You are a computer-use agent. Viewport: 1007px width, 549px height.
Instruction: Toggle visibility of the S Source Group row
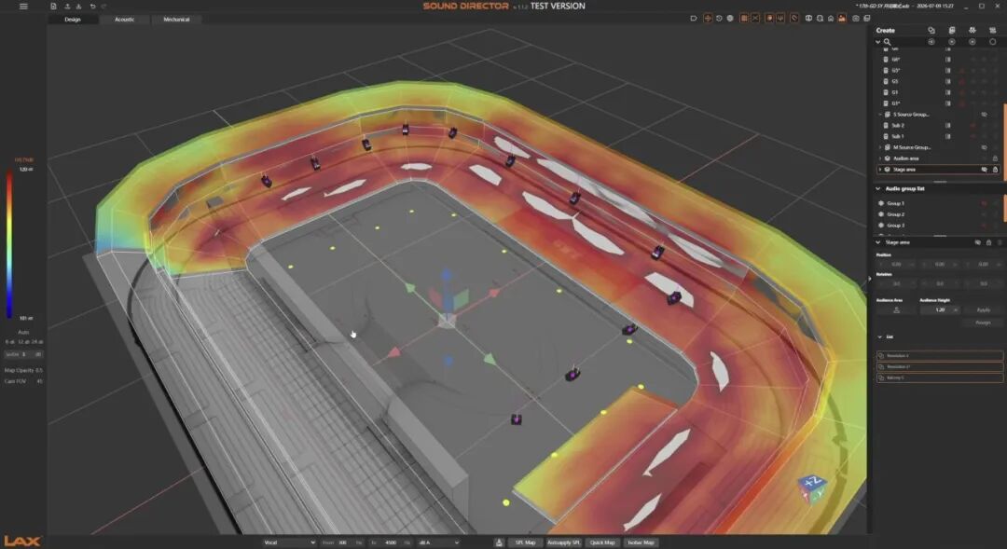coord(984,115)
